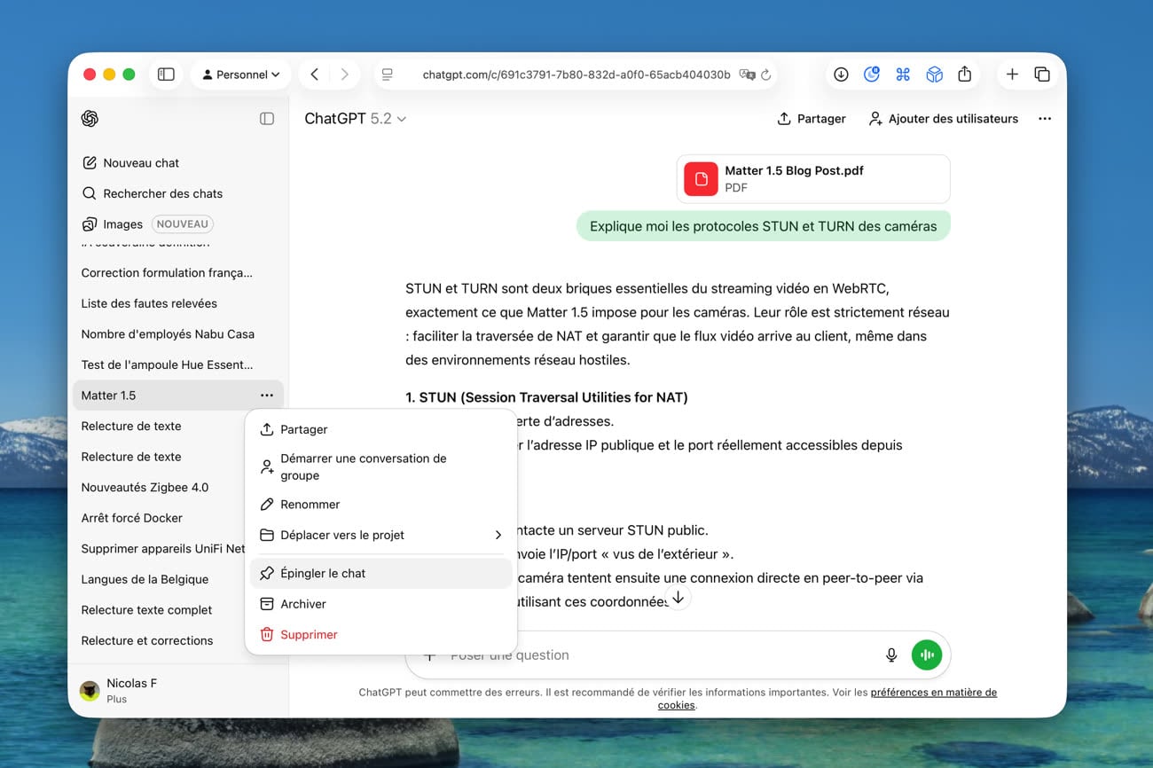Expand the Déplacer vers le projet submenu

click(x=381, y=535)
